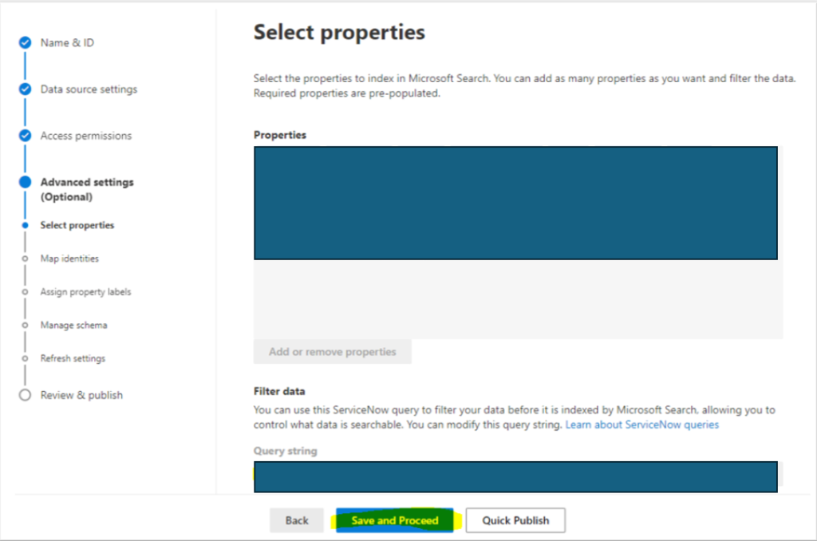Click the Back button
Image resolution: width=817 pixels, height=541 pixels.
click(x=296, y=519)
